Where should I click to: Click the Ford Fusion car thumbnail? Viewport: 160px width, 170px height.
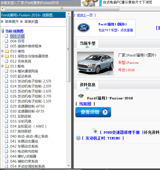click(x=95, y=64)
